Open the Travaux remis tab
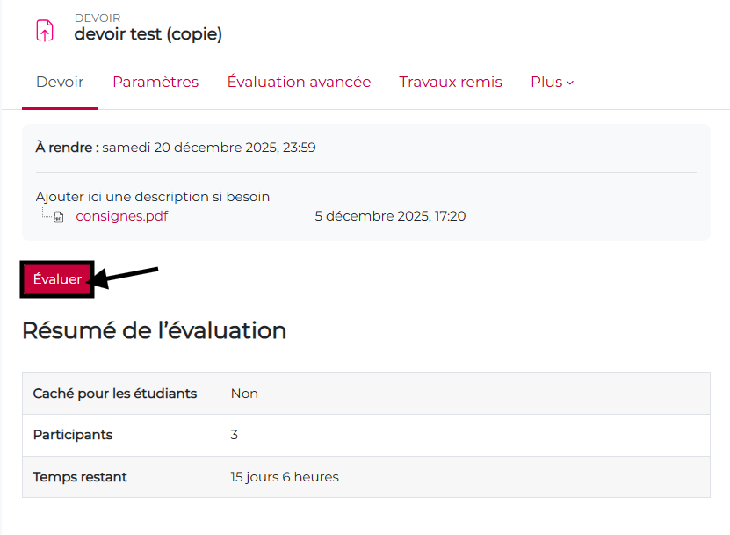This screenshot has width=730, height=535. tap(451, 82)
